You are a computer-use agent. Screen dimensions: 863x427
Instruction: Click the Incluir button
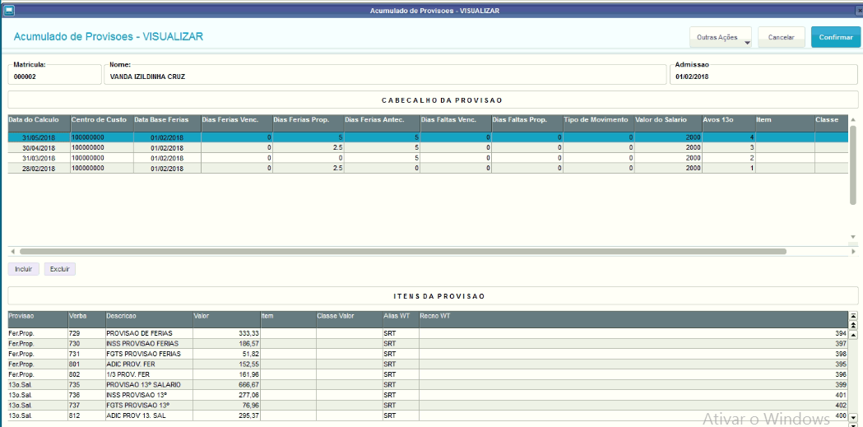24,270
